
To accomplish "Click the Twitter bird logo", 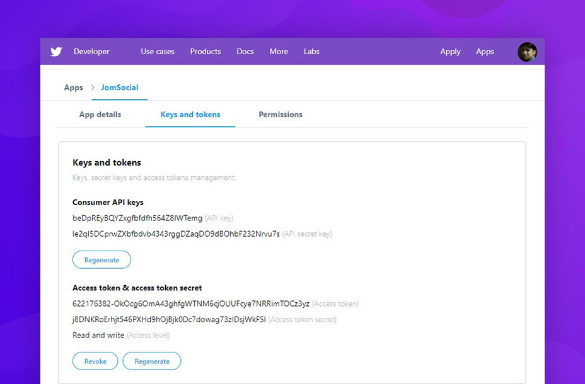I will point(56,52).
